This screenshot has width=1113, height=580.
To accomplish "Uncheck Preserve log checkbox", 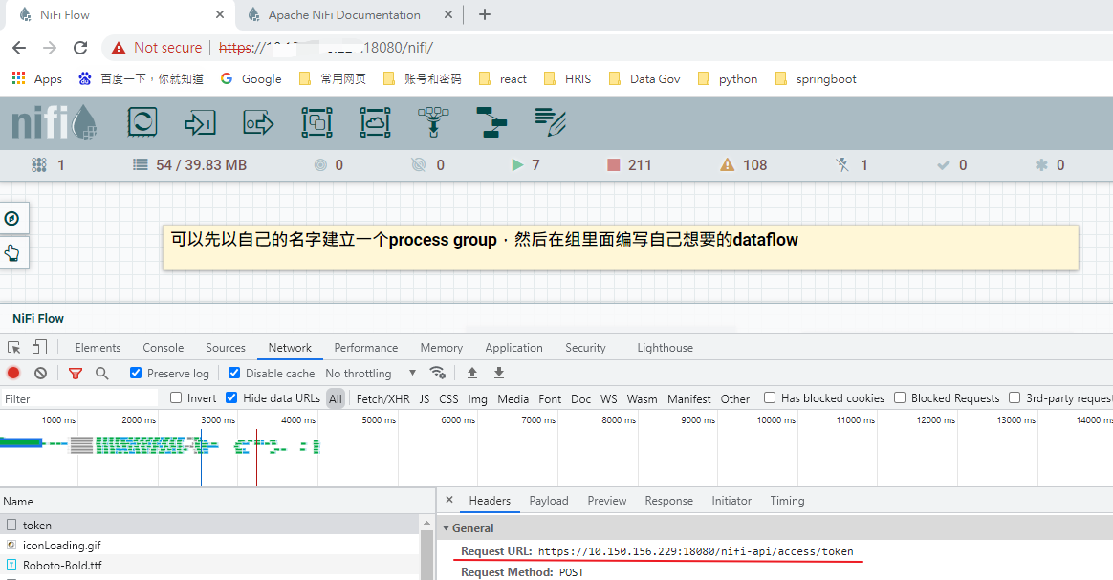I will pyautogui.click(x=136, y=373).
